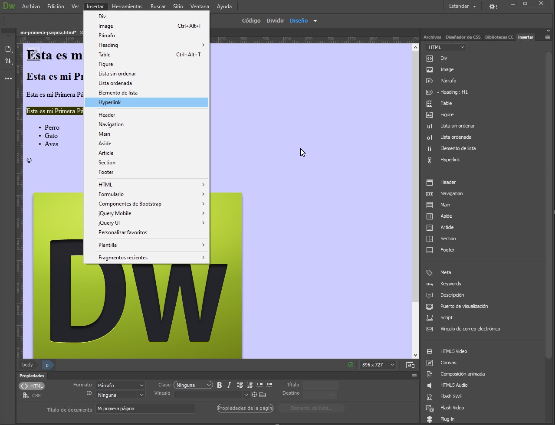
Task: Click the Título de documento input field
Action: pyautogui.click(x=145, y=409)
